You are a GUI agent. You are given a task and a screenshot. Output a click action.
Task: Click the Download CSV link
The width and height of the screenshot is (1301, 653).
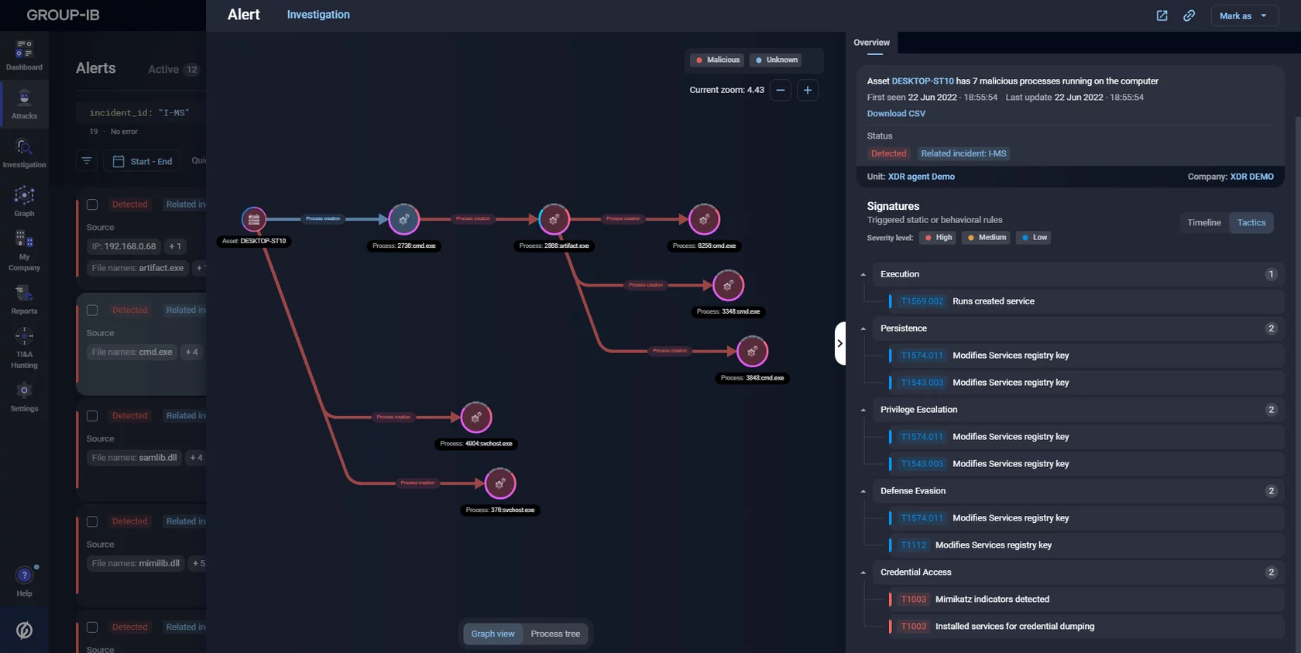pyautogui.click(x=896, y=113)
